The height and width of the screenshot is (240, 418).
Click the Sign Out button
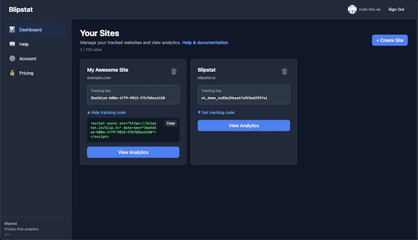pos(396,9)
